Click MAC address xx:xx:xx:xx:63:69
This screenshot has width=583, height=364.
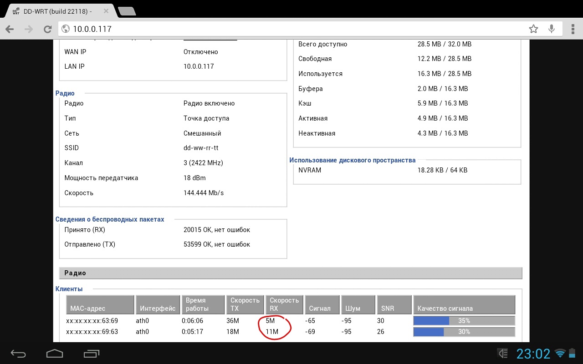click(92, 321)
